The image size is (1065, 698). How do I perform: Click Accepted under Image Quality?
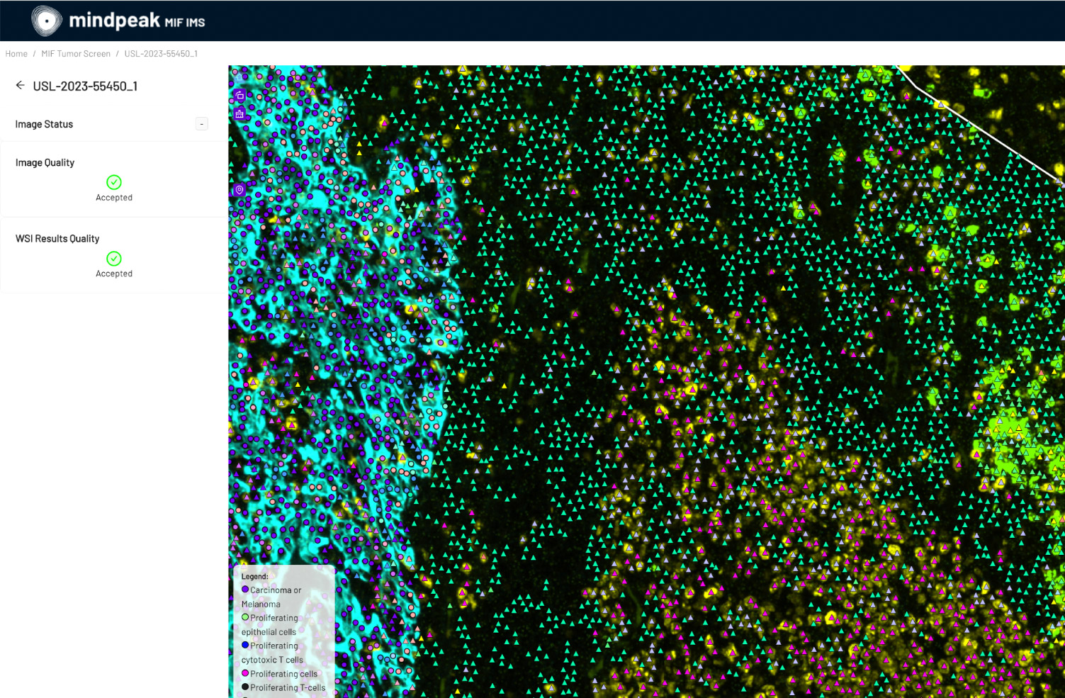point(114,198)
